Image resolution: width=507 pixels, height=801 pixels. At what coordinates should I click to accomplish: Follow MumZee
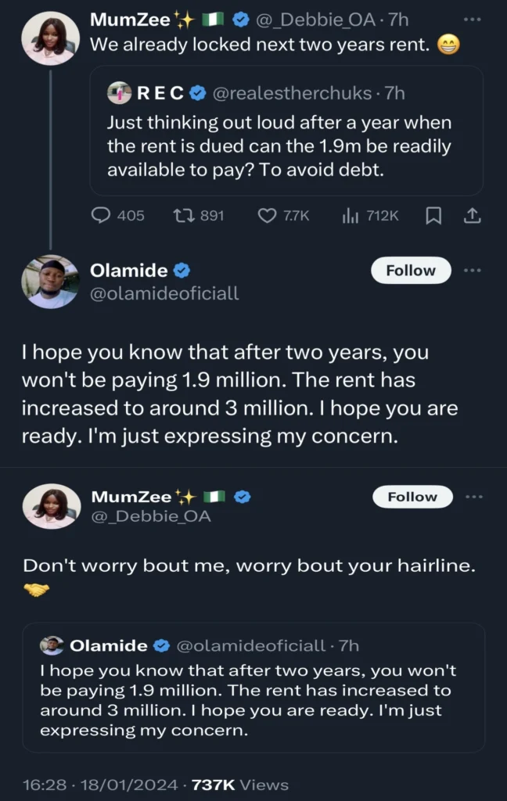[x=412, y=497]
